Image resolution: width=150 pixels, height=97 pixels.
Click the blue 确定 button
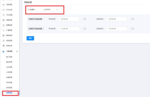30,38
